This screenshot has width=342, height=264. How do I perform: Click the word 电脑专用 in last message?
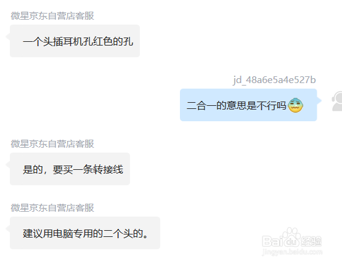[x=73, y=233]
